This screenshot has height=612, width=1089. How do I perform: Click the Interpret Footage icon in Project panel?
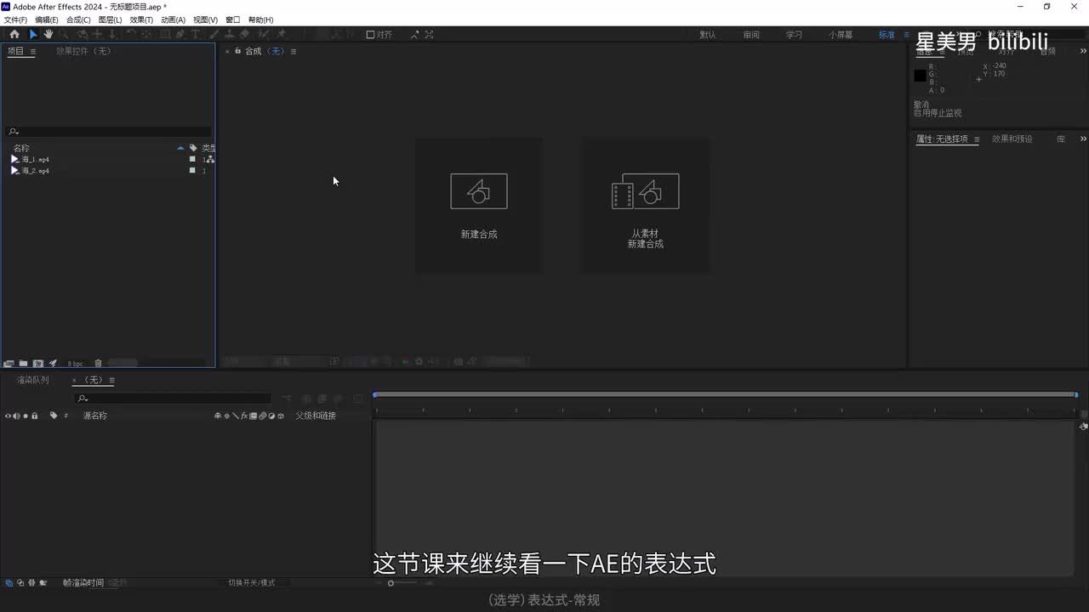pos(9,364)
